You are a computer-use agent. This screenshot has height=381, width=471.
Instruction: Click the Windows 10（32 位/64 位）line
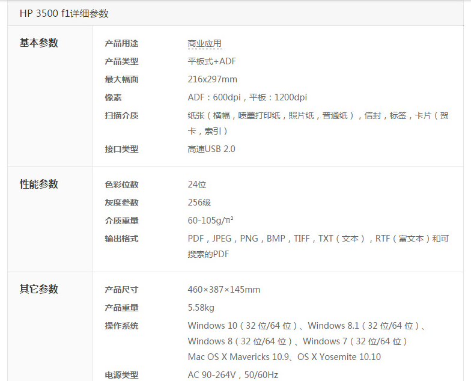306,326
